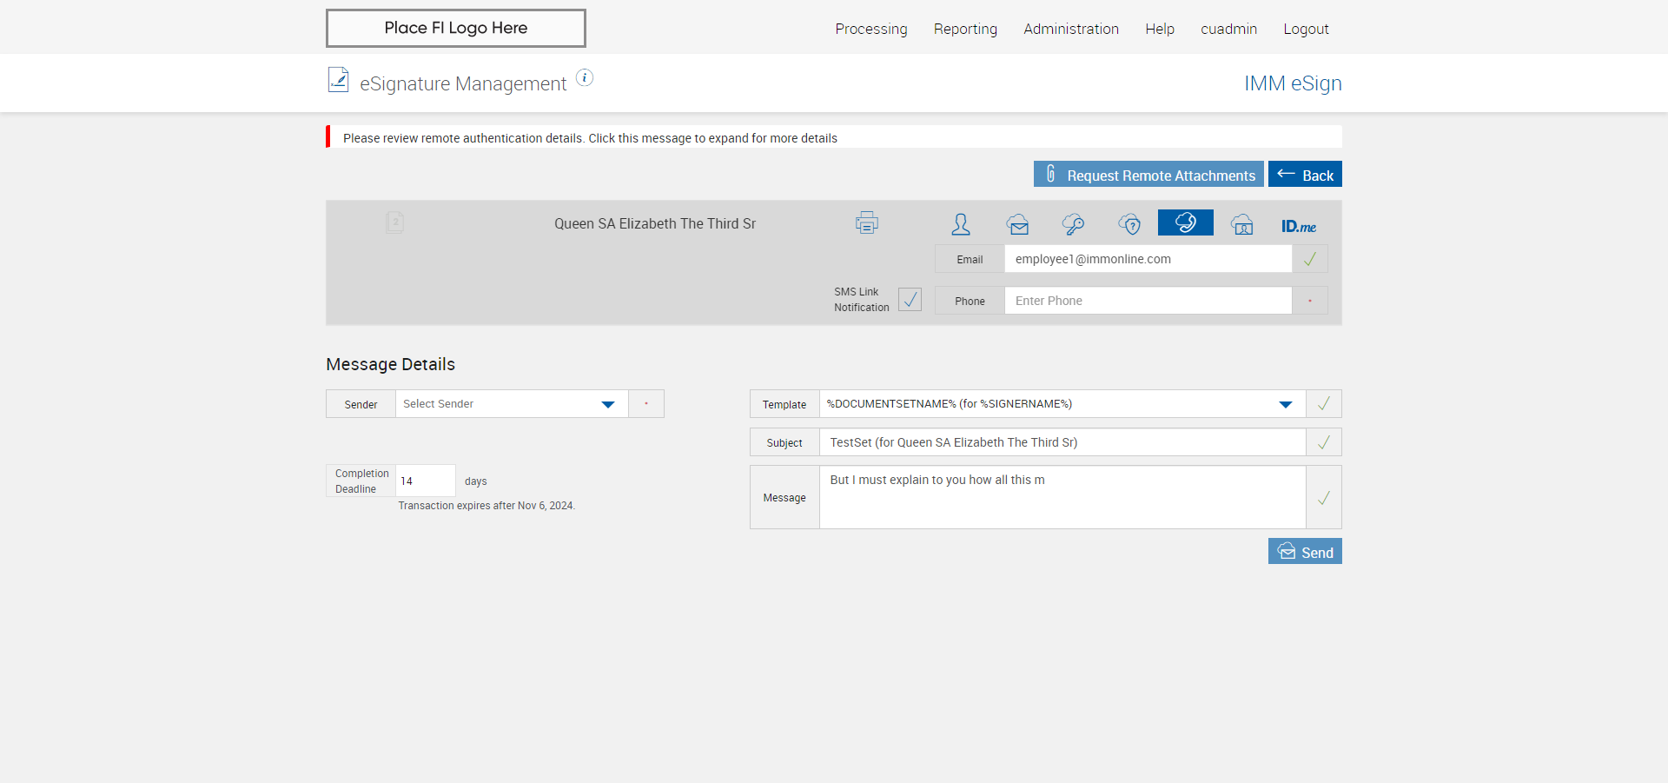Image resolution: width=1668 pixels, height=783 pixels.
Task: Pick the cloud shield question authentication icon
Action: [1129, 224]
